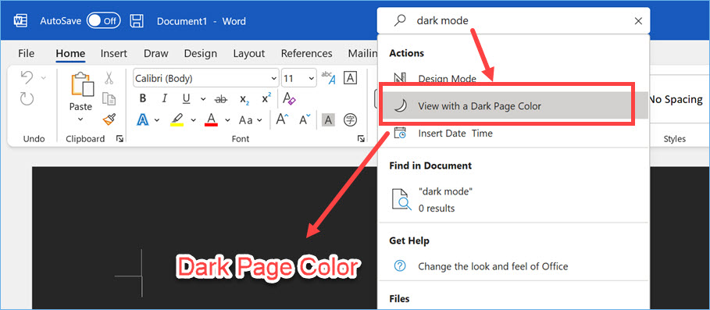Open the Draw tab
The height and width of the screenshot is (310, 710).
coord(155,53)
